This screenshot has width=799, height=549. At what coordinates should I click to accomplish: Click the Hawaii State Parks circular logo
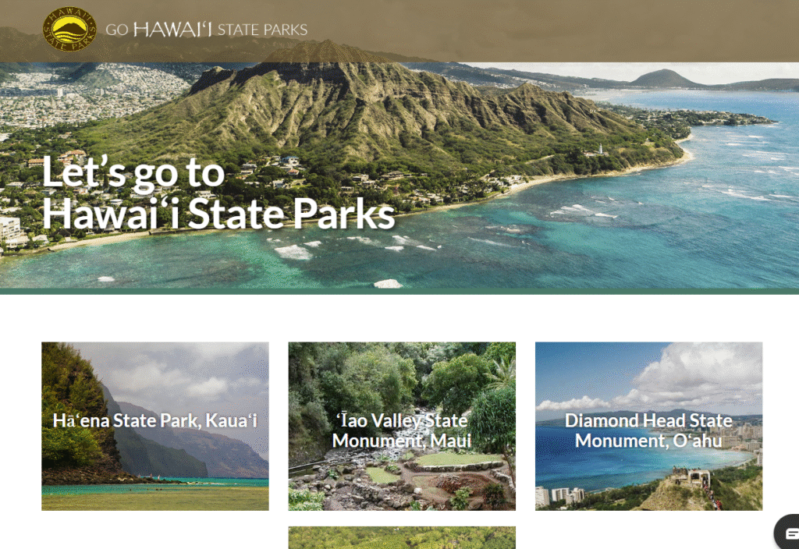pos(69,29)
